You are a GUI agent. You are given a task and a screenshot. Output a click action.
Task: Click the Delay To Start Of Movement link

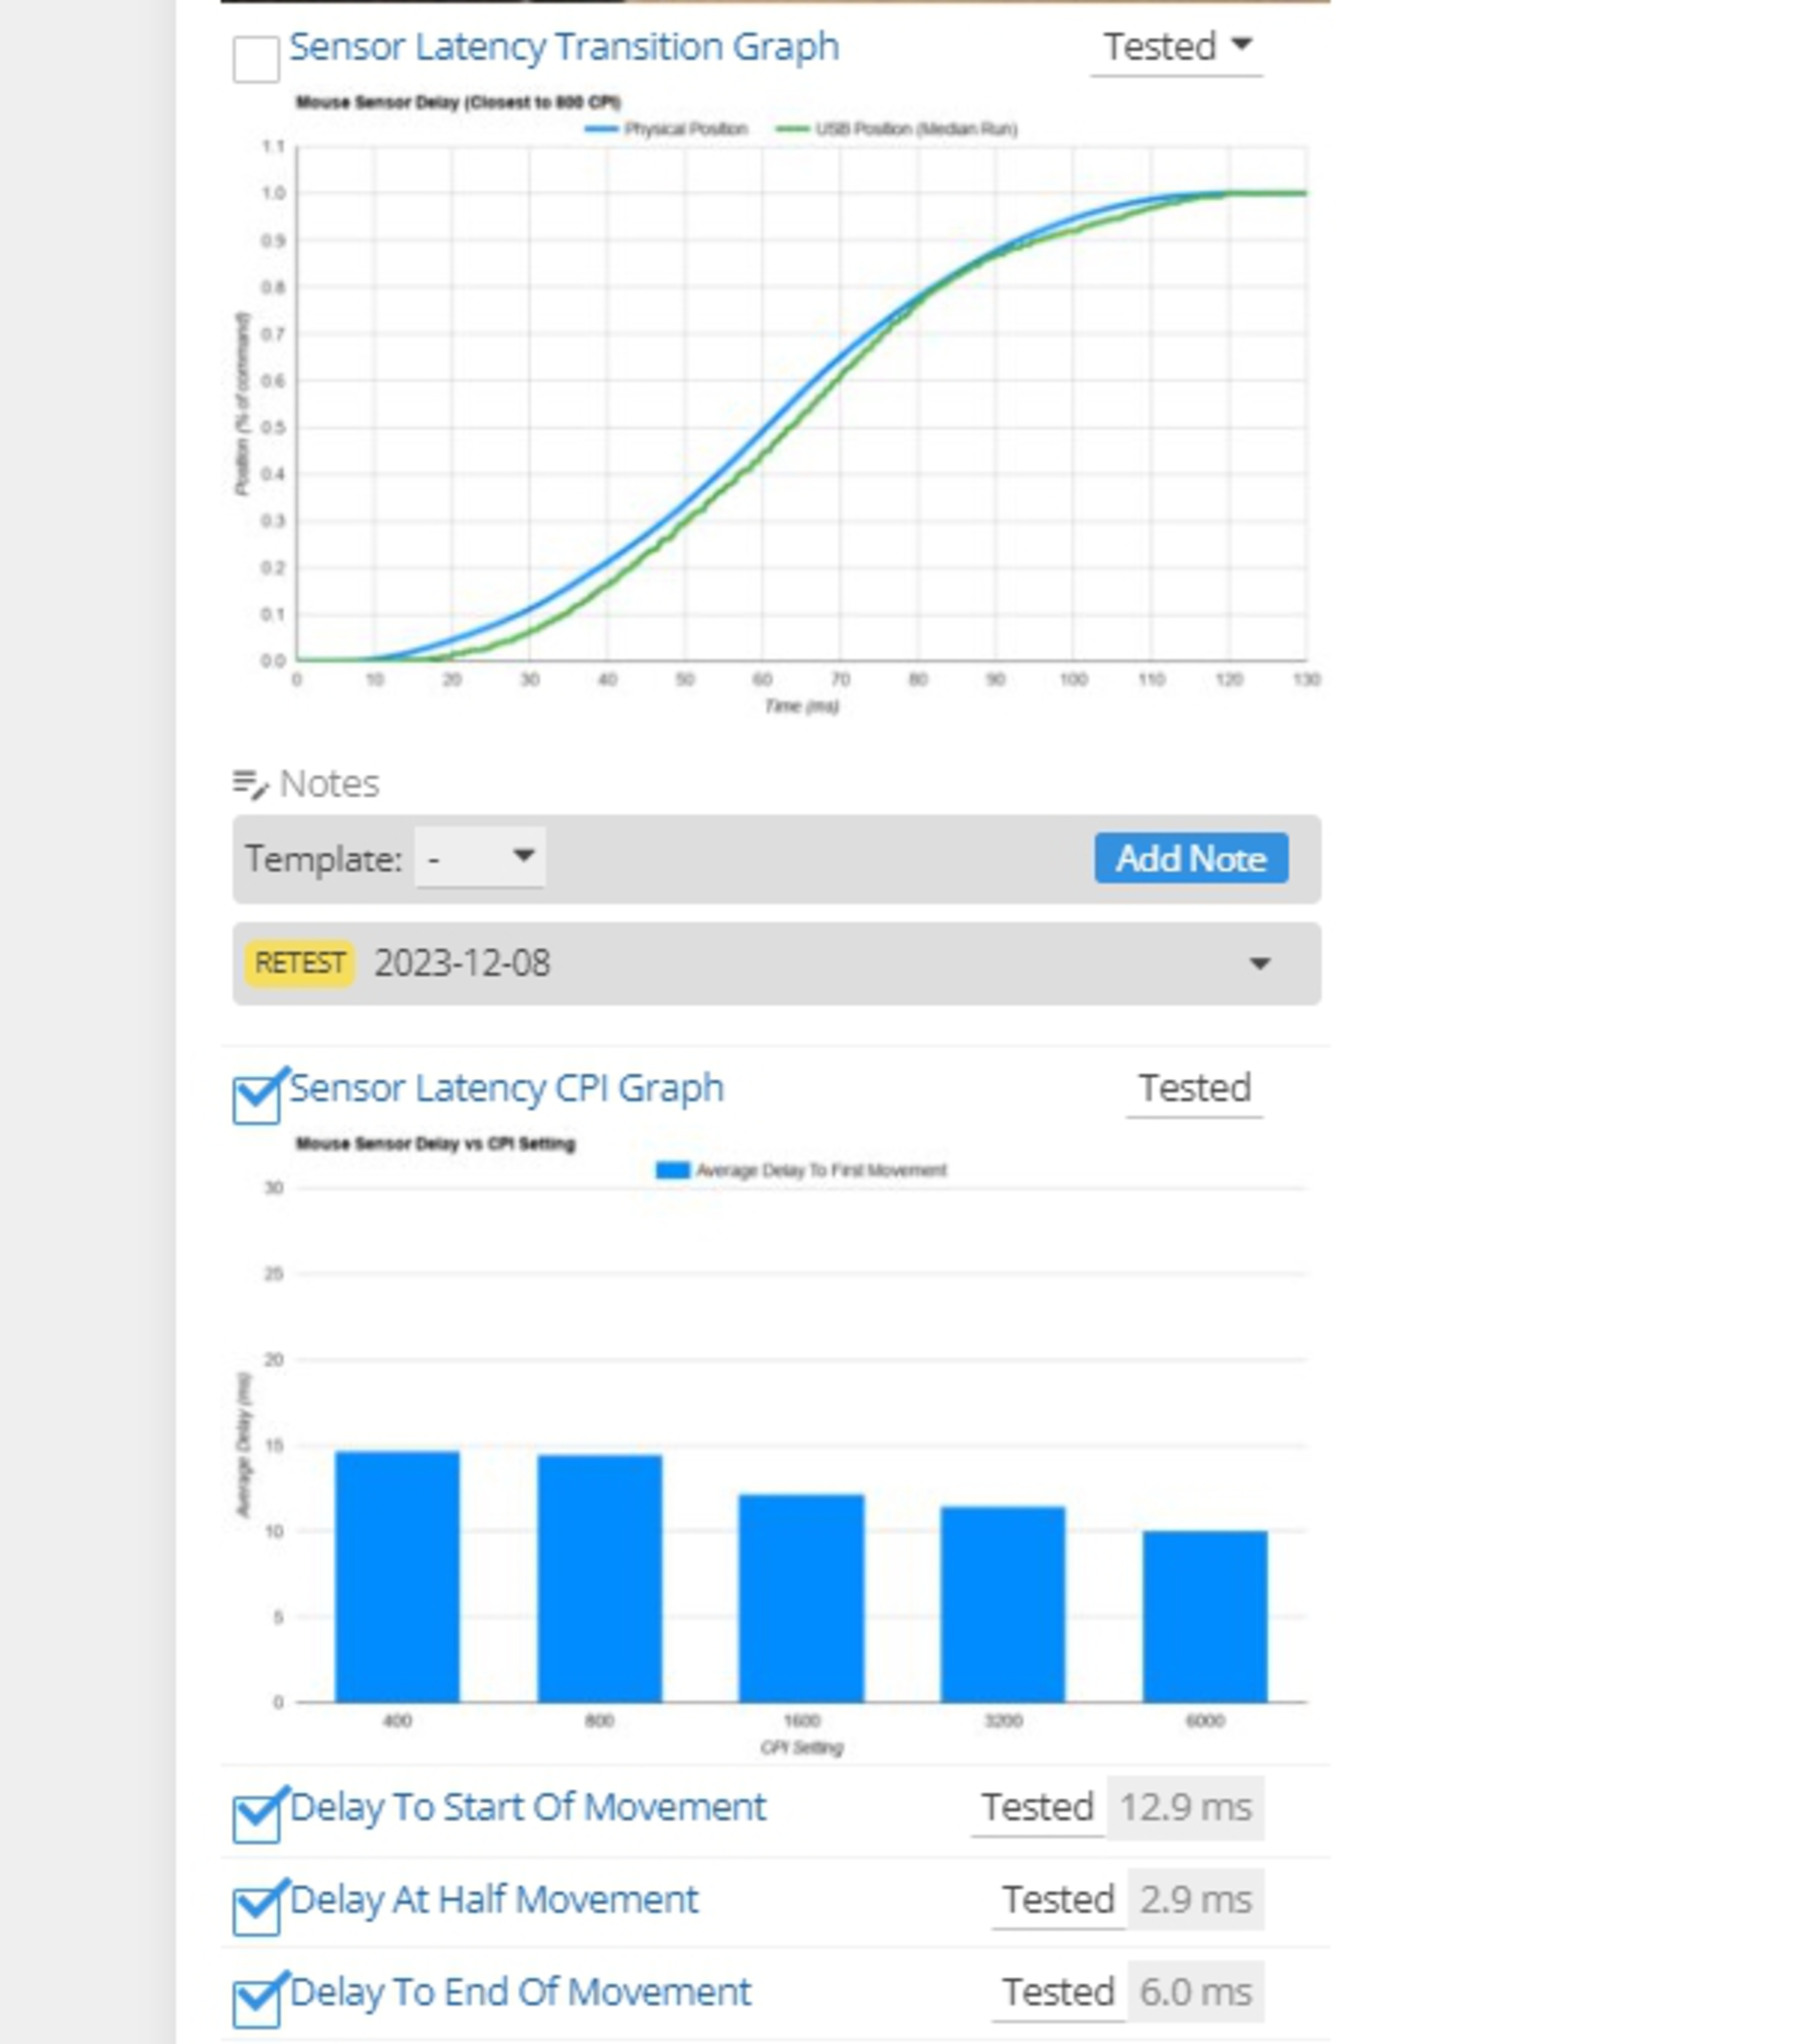click(x=527, y=1807)
